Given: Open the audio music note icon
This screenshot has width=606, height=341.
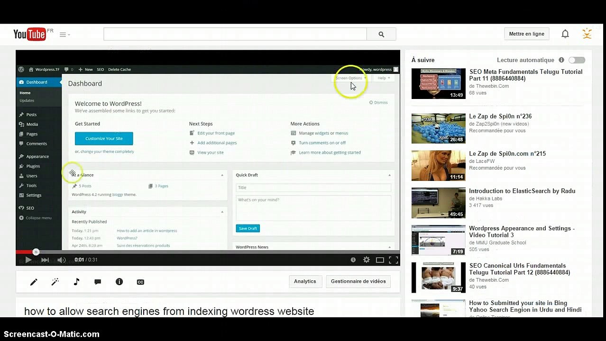Looking at the screenshot, I should coord(76,282).
